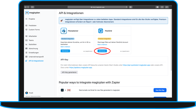Click the show tabs overview icon
This screenshot has width=196, height=109.
(x=167, y=7)
